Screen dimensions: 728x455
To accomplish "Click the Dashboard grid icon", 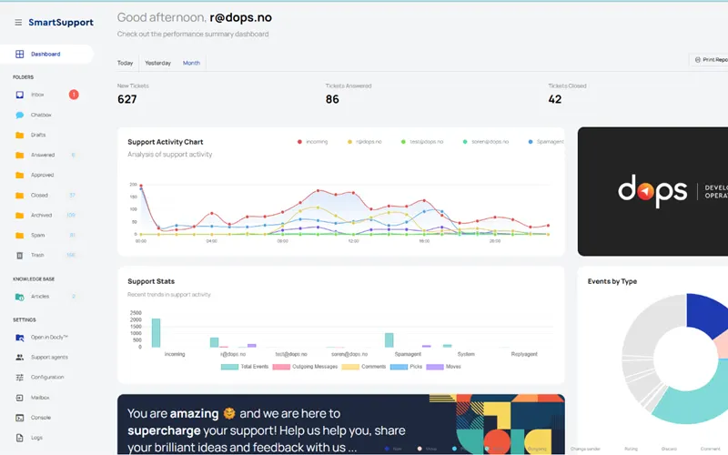I will (19, 55).
